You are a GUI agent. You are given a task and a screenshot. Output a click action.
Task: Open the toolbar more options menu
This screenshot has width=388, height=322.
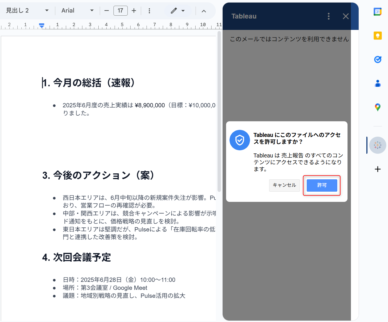coord(149,11)
